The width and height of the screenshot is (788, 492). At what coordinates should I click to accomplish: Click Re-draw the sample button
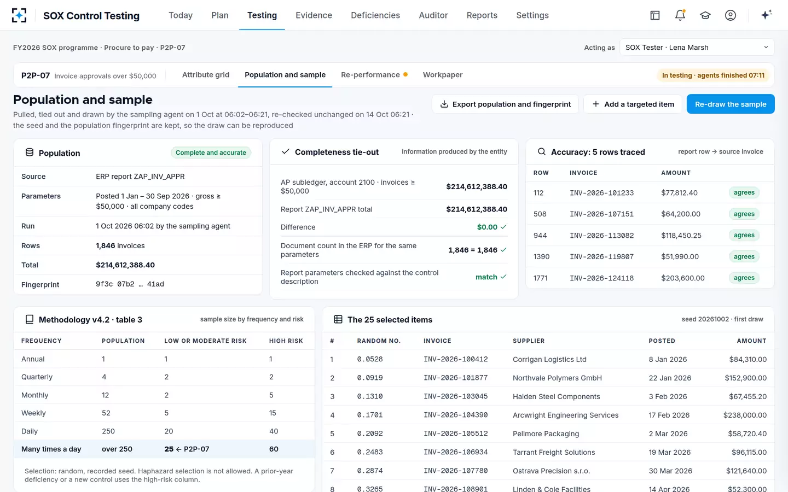pyautogui.click(x=731, y=104)
